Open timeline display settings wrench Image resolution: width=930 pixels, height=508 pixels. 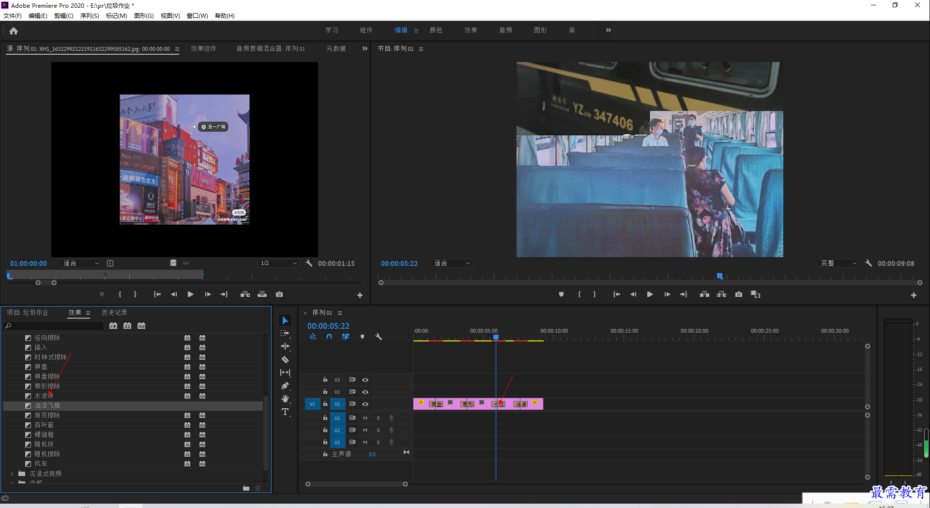tap(379, 337)
